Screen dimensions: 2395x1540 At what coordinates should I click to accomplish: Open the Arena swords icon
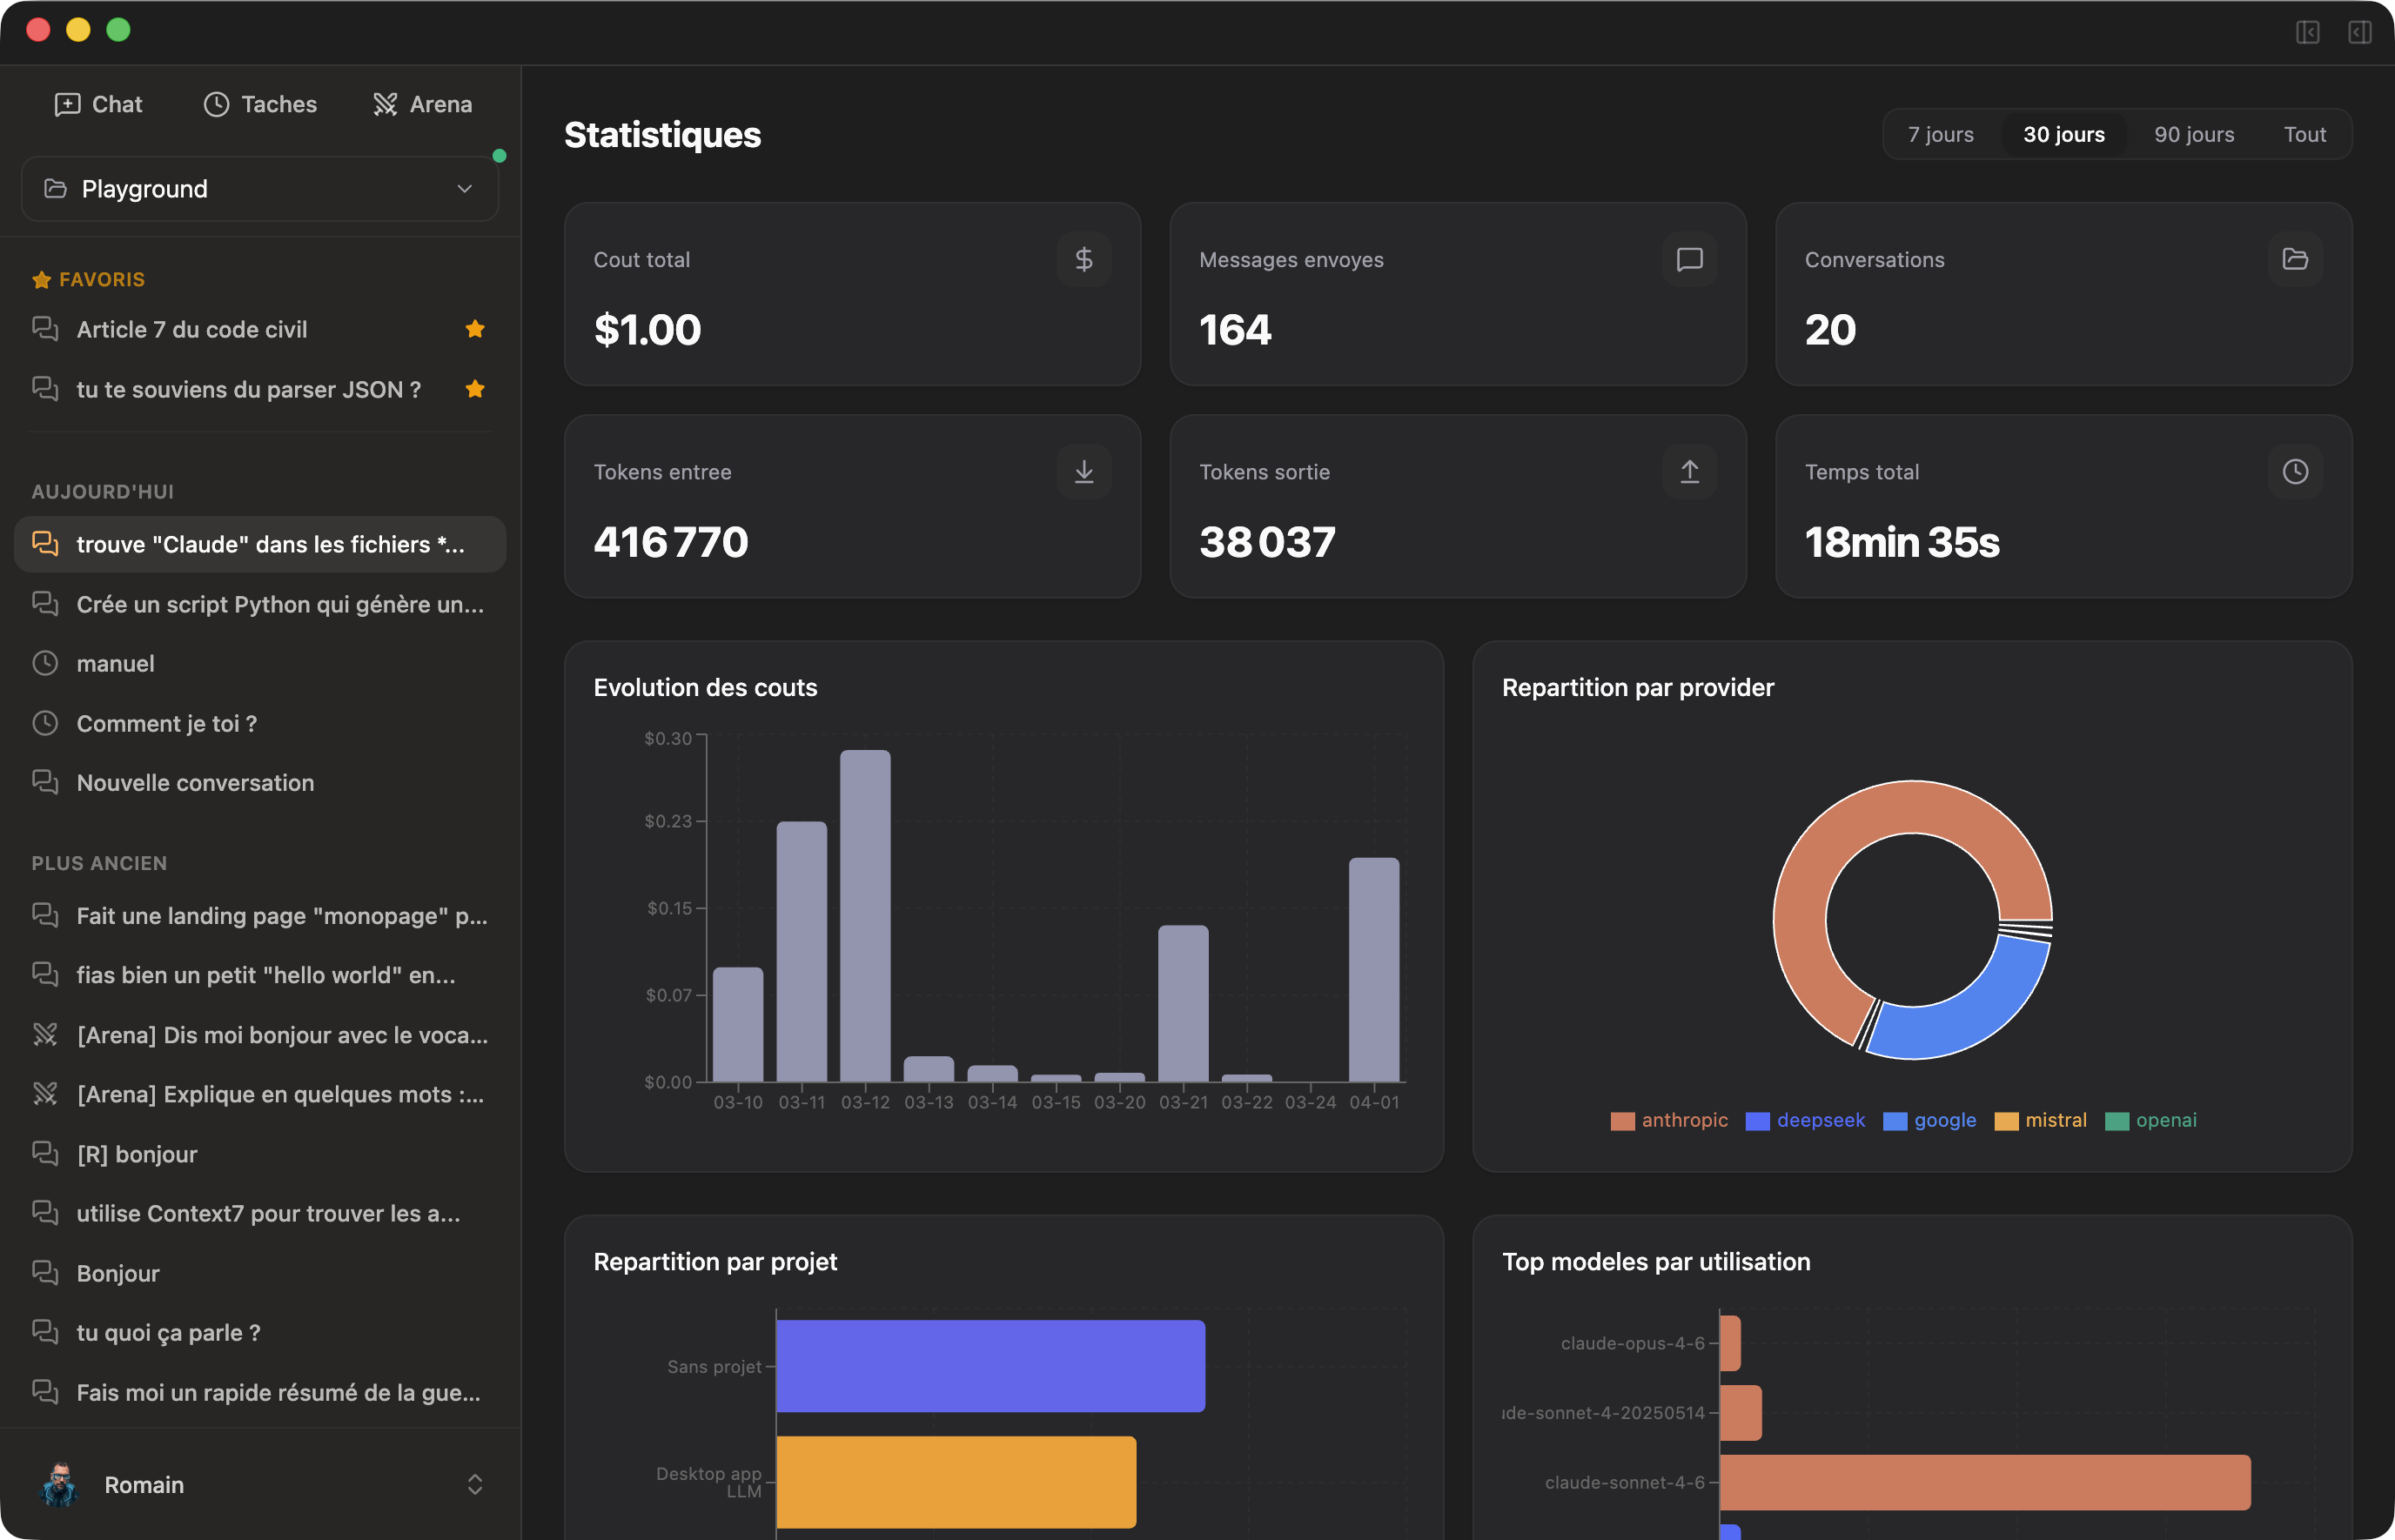click(385, 104)
